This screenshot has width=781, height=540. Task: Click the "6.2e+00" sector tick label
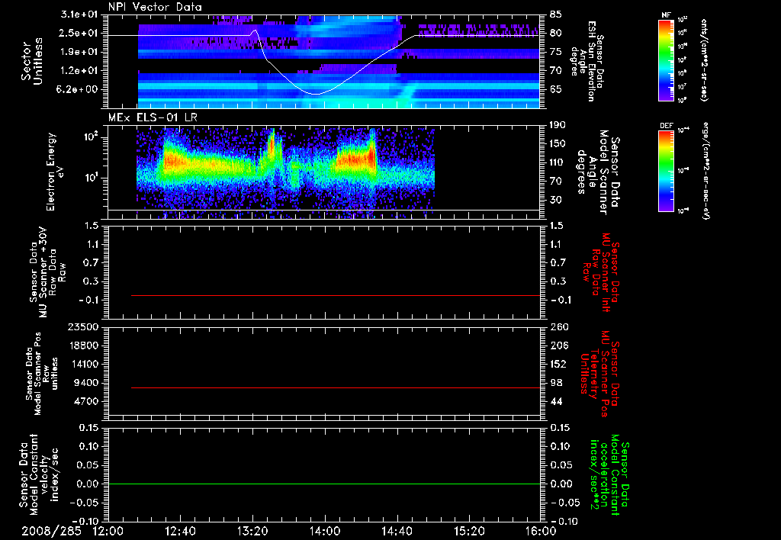(79, 89)
